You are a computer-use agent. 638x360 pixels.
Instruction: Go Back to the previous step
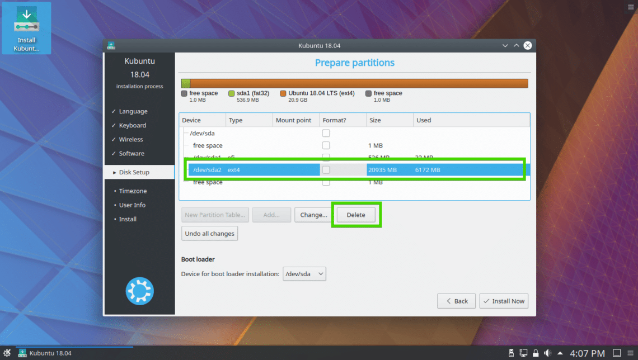(456, 301)
